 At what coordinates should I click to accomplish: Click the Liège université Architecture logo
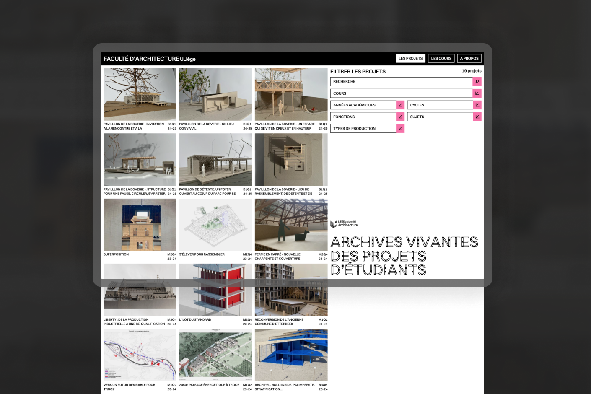[x=344, y=224]
